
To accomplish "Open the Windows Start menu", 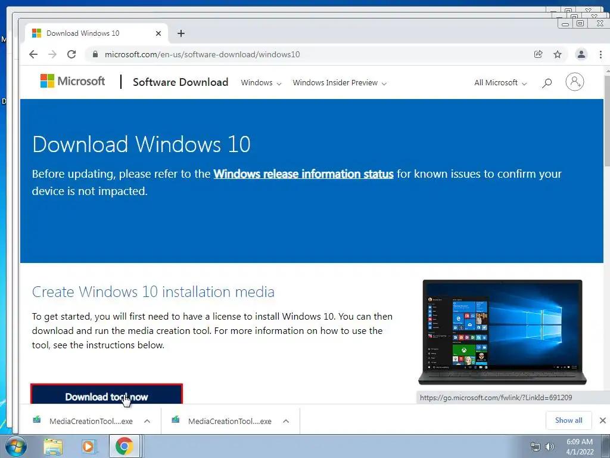I will coord(15,446).
